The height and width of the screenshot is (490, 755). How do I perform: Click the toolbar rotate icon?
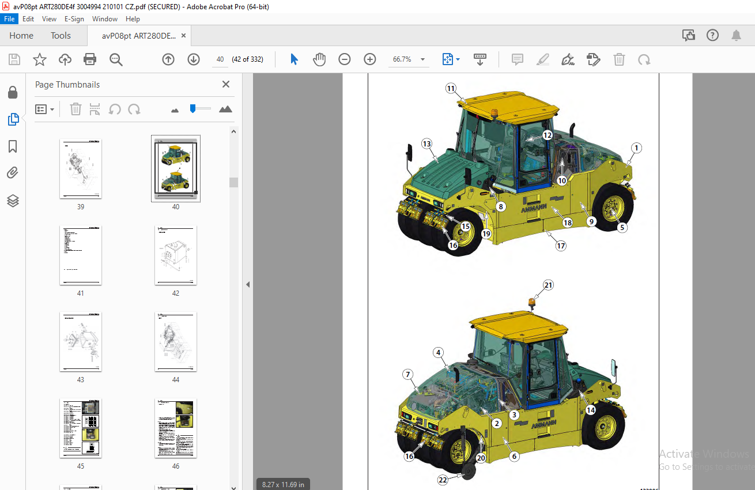644,59
